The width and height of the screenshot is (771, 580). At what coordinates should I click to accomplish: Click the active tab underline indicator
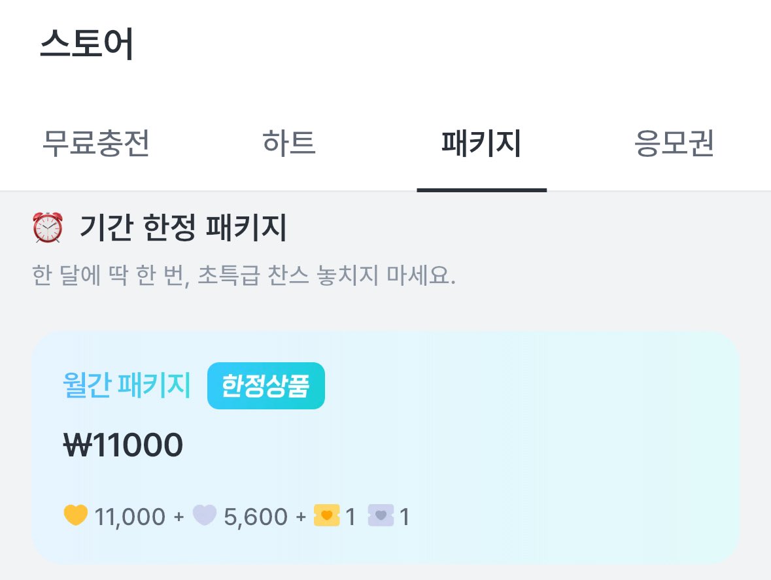tap(481, 190)
